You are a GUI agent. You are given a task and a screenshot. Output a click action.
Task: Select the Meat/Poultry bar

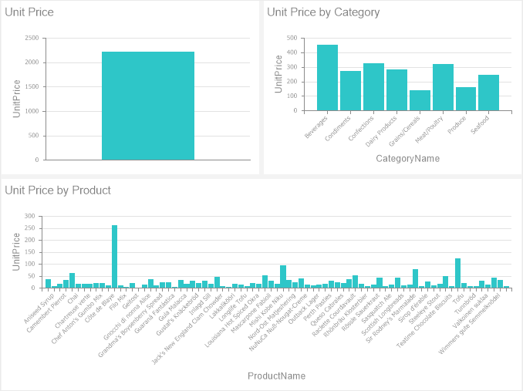[443, 86]
